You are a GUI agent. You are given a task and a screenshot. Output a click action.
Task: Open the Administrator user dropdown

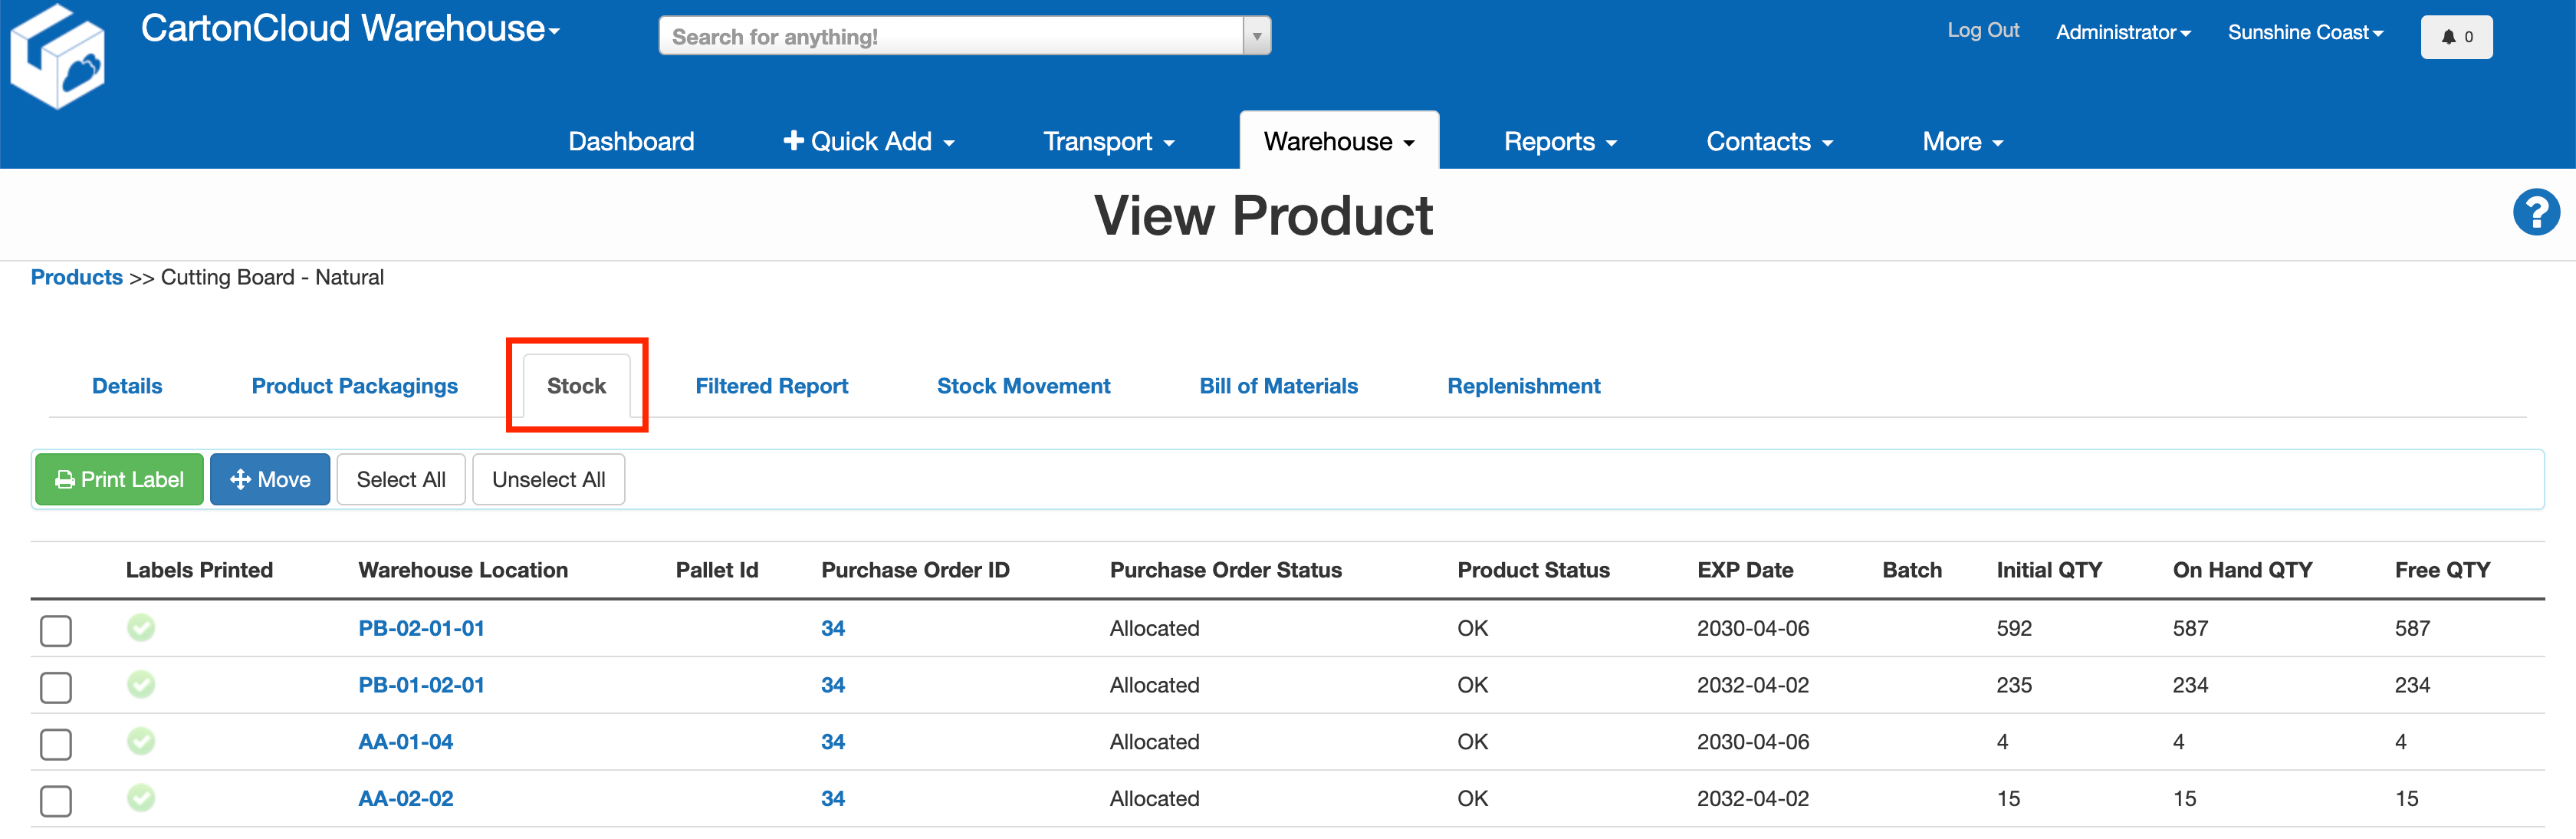click(2122, 33)
